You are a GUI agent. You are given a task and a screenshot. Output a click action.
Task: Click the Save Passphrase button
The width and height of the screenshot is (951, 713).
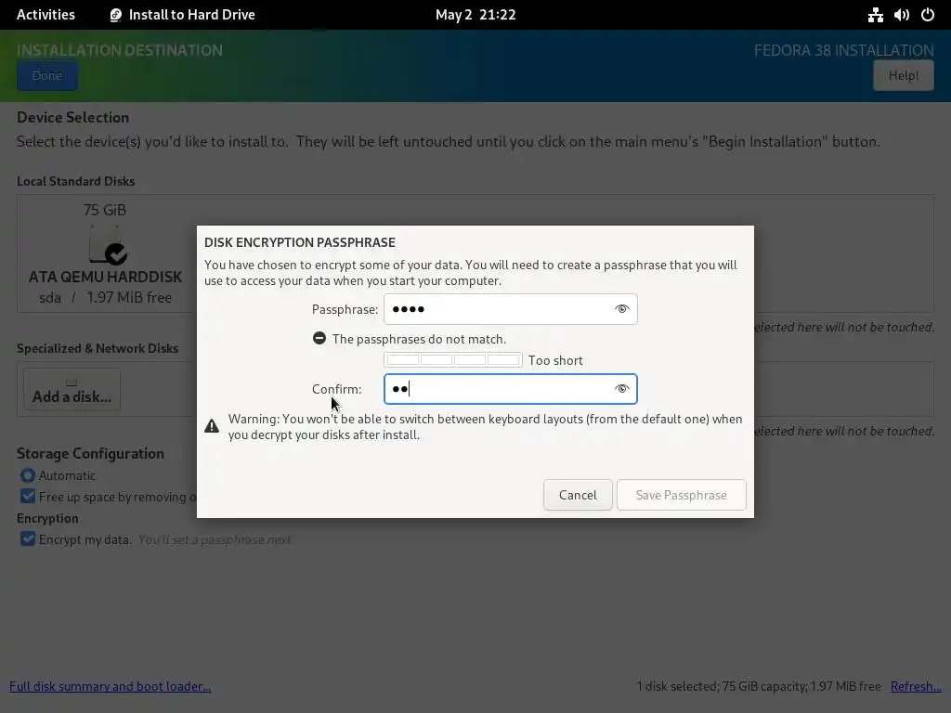pos(681,495)
